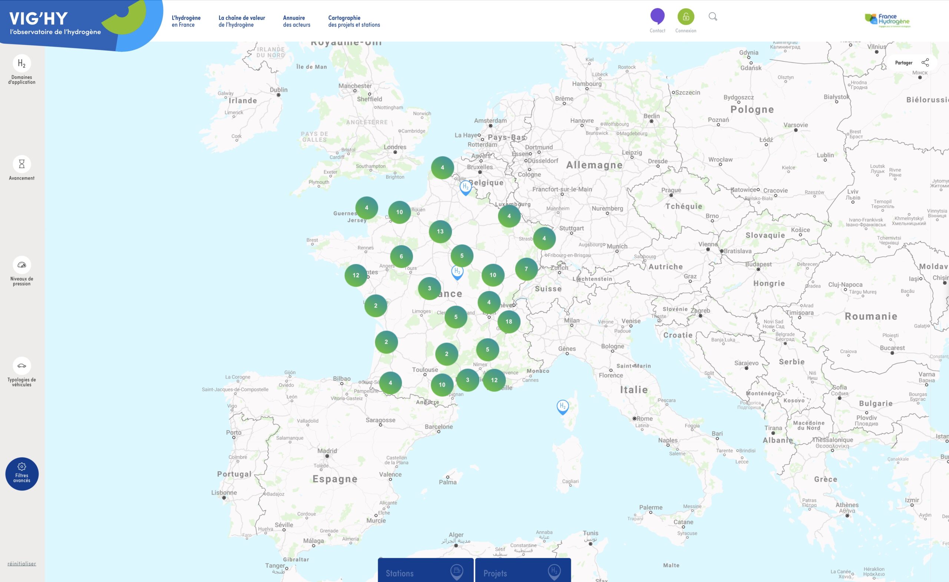
Task: Open the Filtres avancés gear button
Action: tap(22, 473)
